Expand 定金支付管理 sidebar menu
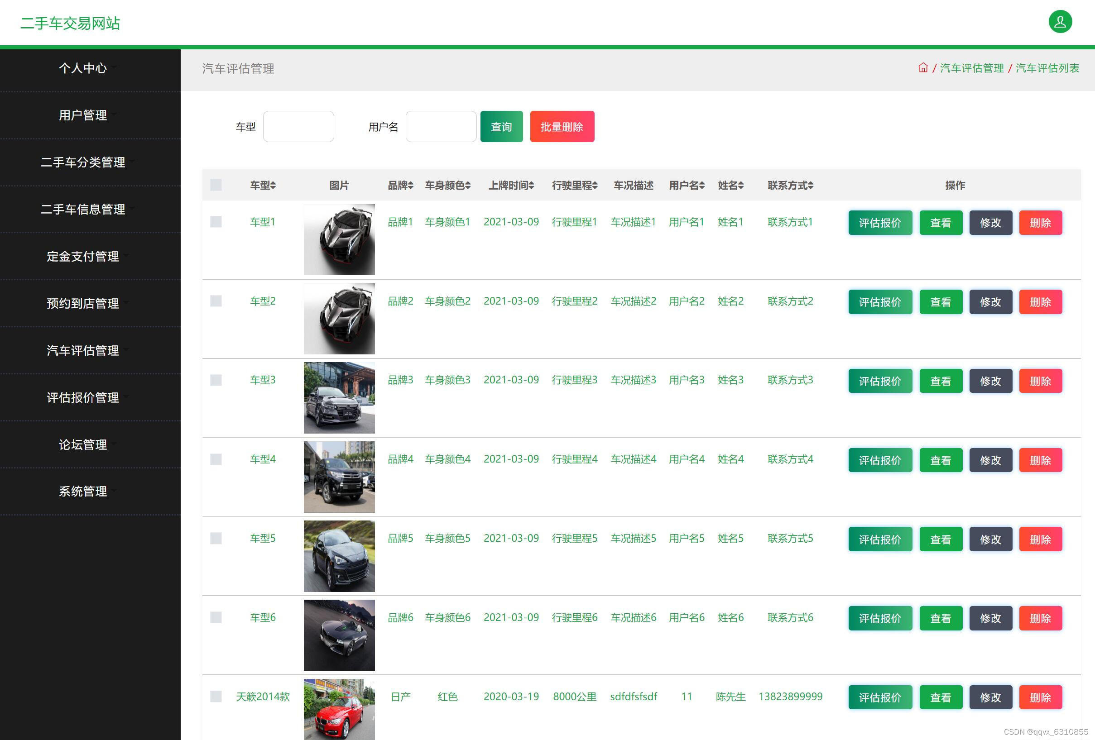The image size is (1095, 740). point(90,257)
